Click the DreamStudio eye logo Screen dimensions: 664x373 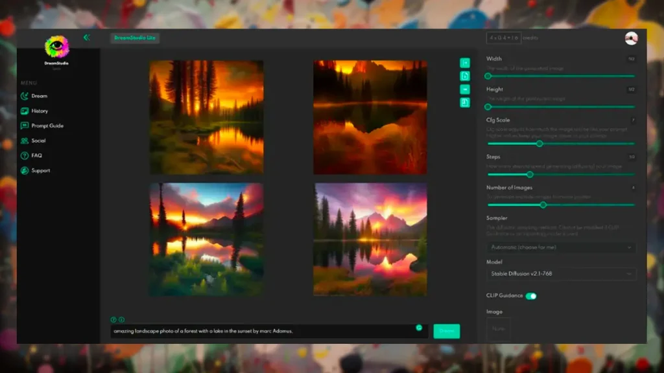[x=56, y=47]
